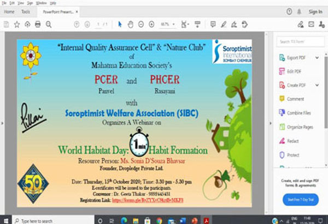Image resolution: width=328 pixels, height=224 pixels.
Task: Open the Windows Start menu
Action: point(6,220)
